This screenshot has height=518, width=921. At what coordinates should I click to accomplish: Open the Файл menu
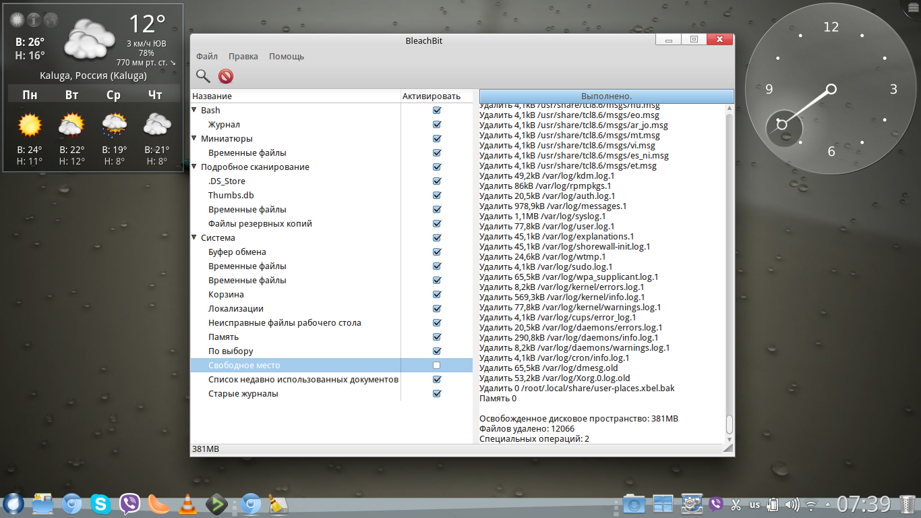point(206,57)
